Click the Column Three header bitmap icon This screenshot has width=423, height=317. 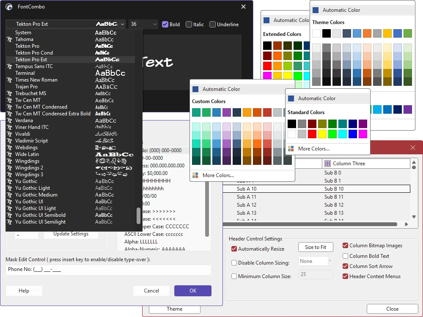click(x=327, y=164)
